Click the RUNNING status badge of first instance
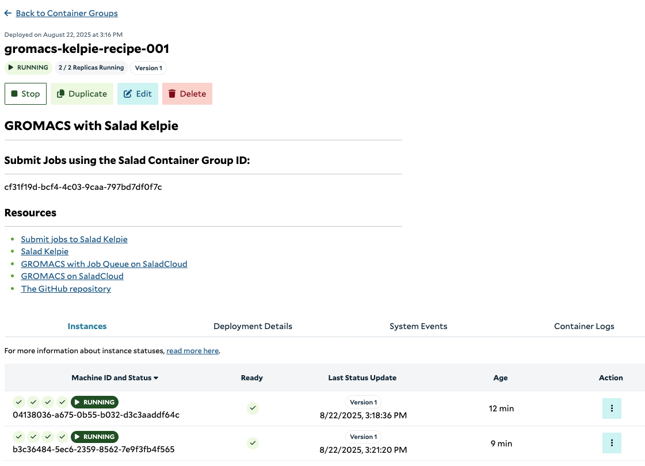 pos(94,402)
